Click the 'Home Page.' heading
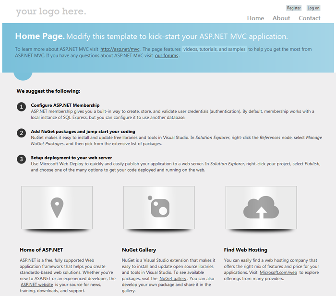 [40, 36]
